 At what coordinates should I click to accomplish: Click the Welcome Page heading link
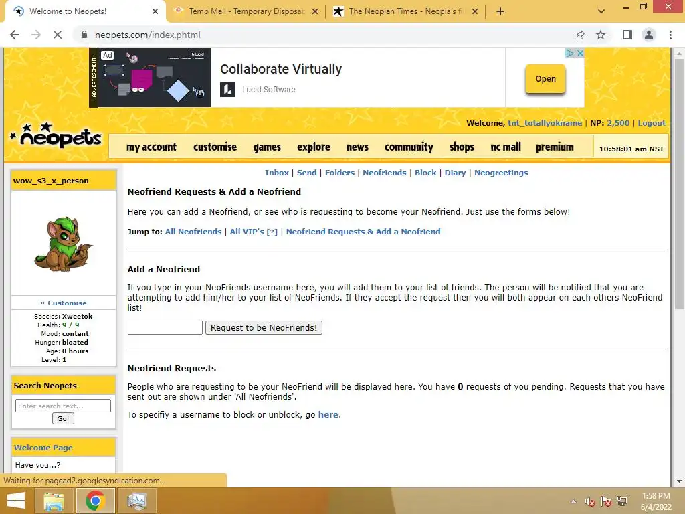click(43, 448)
